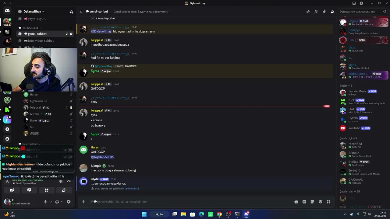Open Google Chrome from the taskbar
This screenshot has width=390, height=219.
point(219,214)
